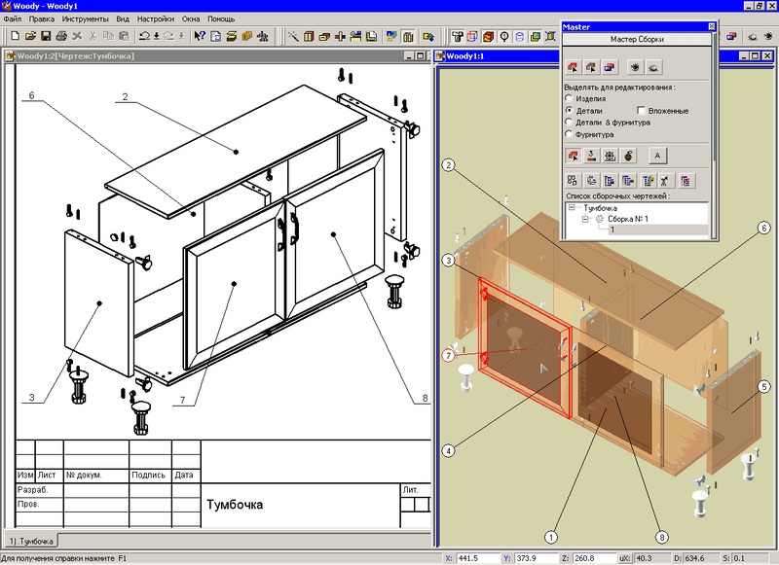Open the 'Инструменты' menu
Image resolution: width=779 pixels, height=565 pixels.
tap(85, 18)
